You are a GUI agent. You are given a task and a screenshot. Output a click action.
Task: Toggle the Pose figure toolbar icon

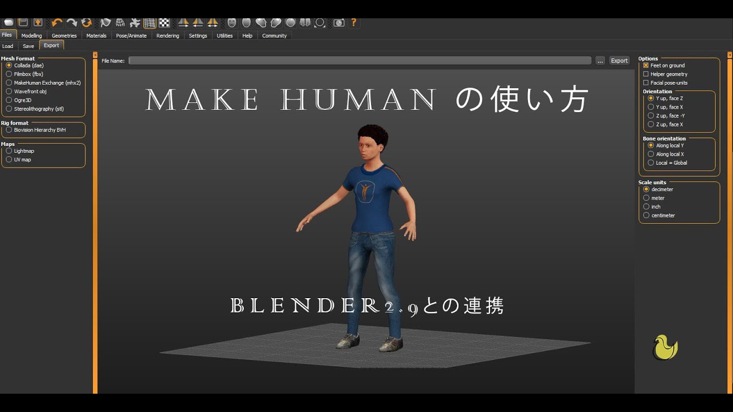coord(135,22)
